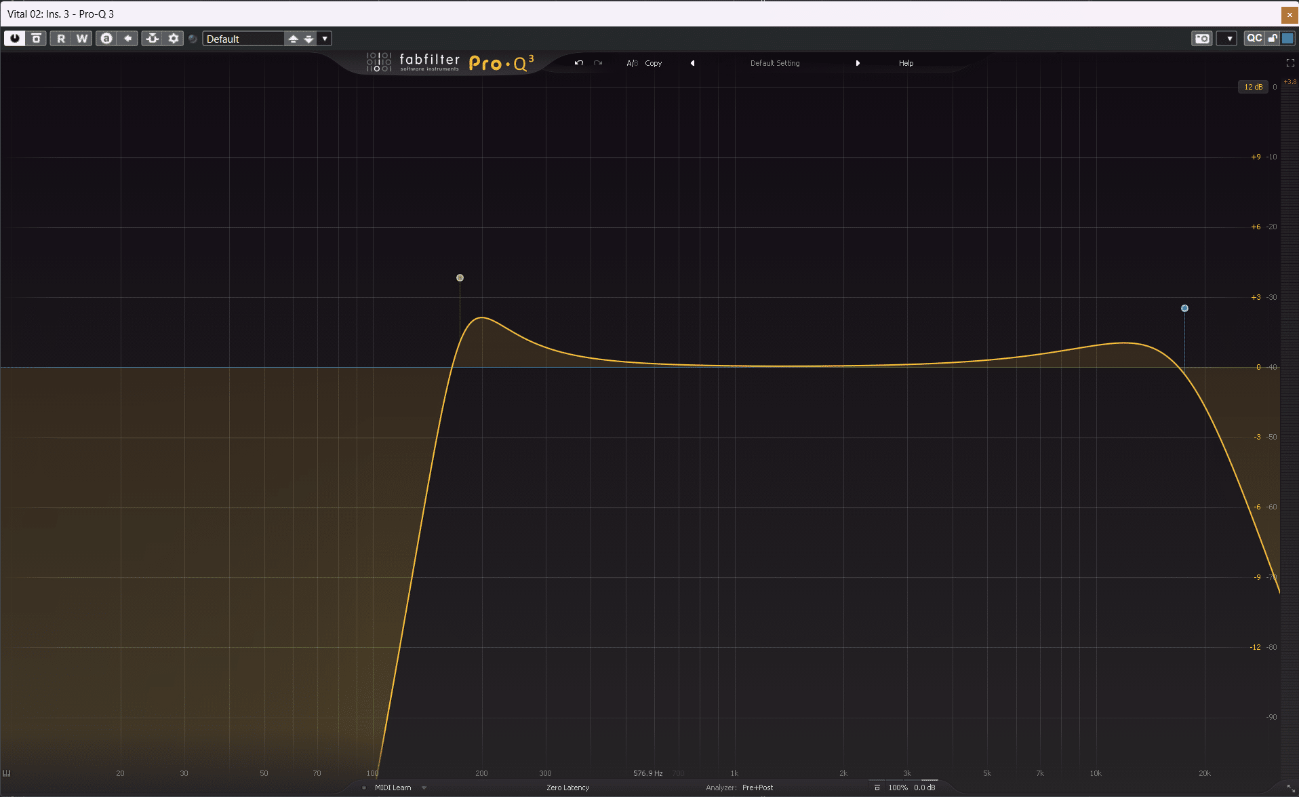Open the dropdown next to camera icon
The width and height of the screenshot is (1299, 797).
(x=1228, y=39)
